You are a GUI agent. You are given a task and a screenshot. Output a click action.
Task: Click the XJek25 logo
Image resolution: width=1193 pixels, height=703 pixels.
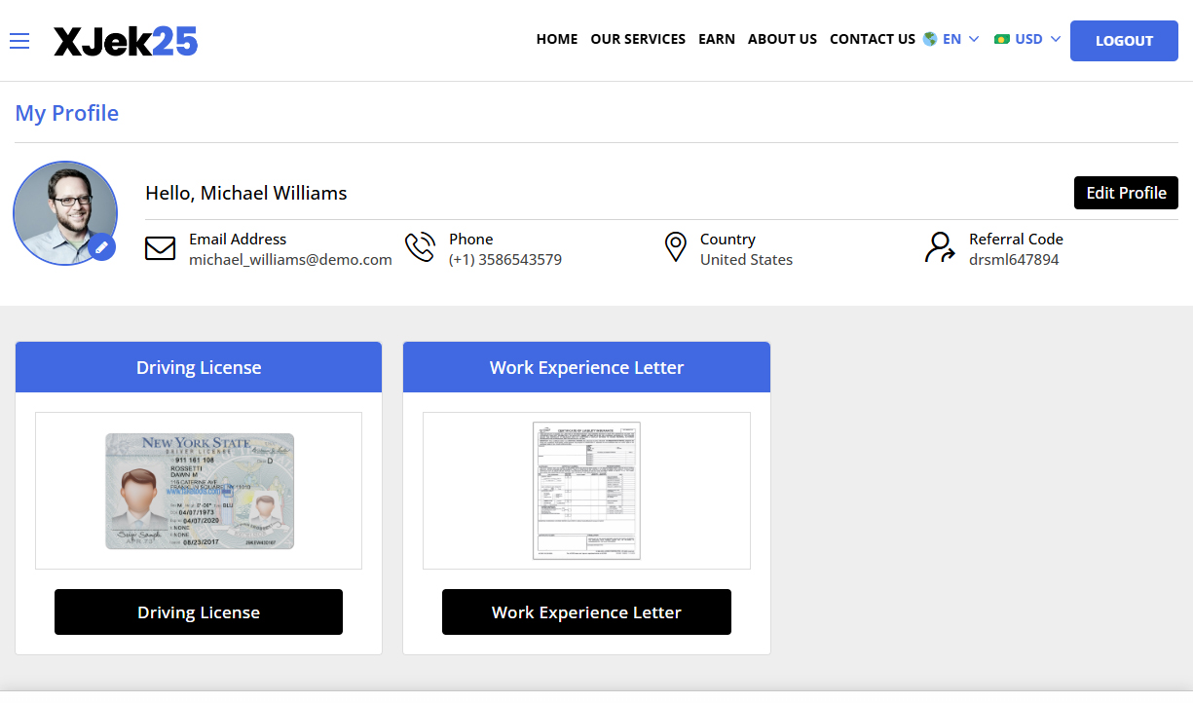coord(126,41)
